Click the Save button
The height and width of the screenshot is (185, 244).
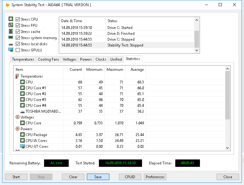[98, 177]
